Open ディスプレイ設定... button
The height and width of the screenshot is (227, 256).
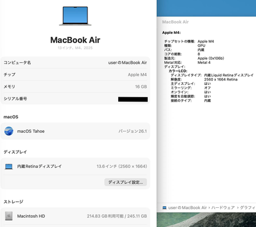click(126, 182)
